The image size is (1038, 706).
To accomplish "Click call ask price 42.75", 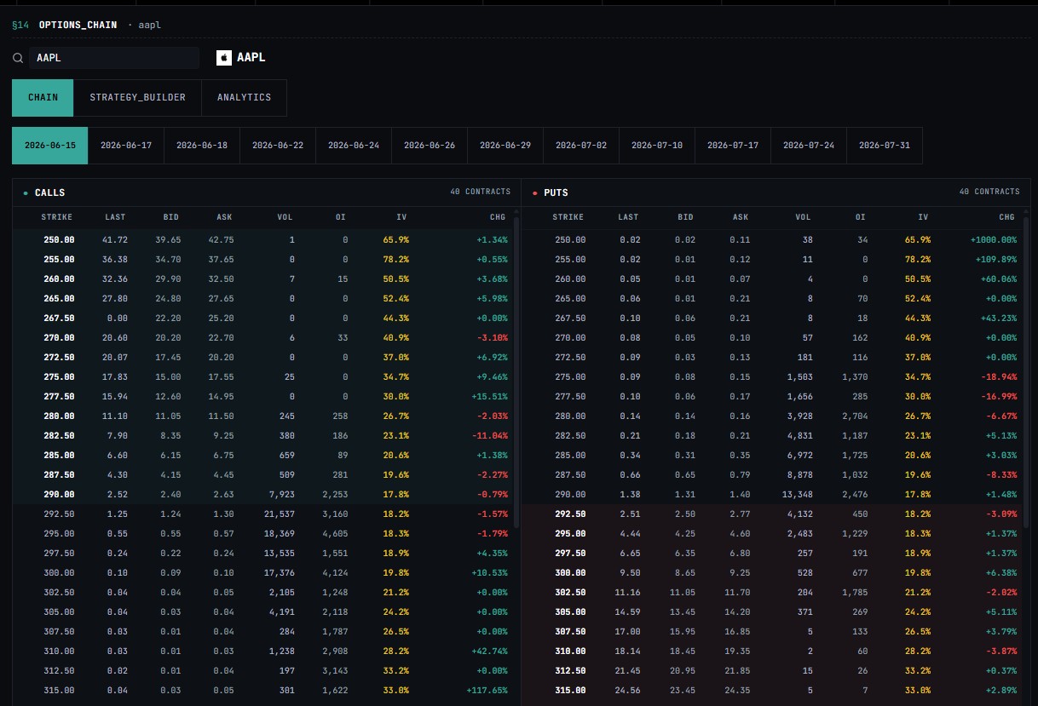I will [x=220, y=240].
